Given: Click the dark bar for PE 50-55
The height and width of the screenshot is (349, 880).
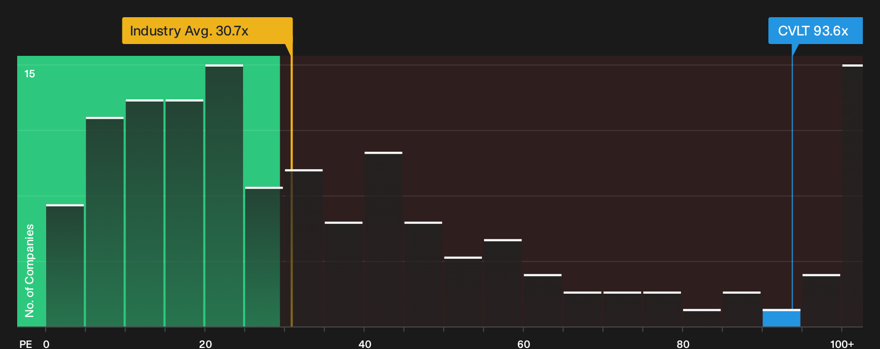Looking at the screenshot, I should pos(463,292).
